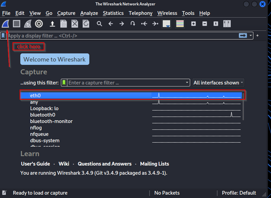The height and width of the screenshot is (198, 271).
Task: Open the Tools menu
Action: coord(188,13)
